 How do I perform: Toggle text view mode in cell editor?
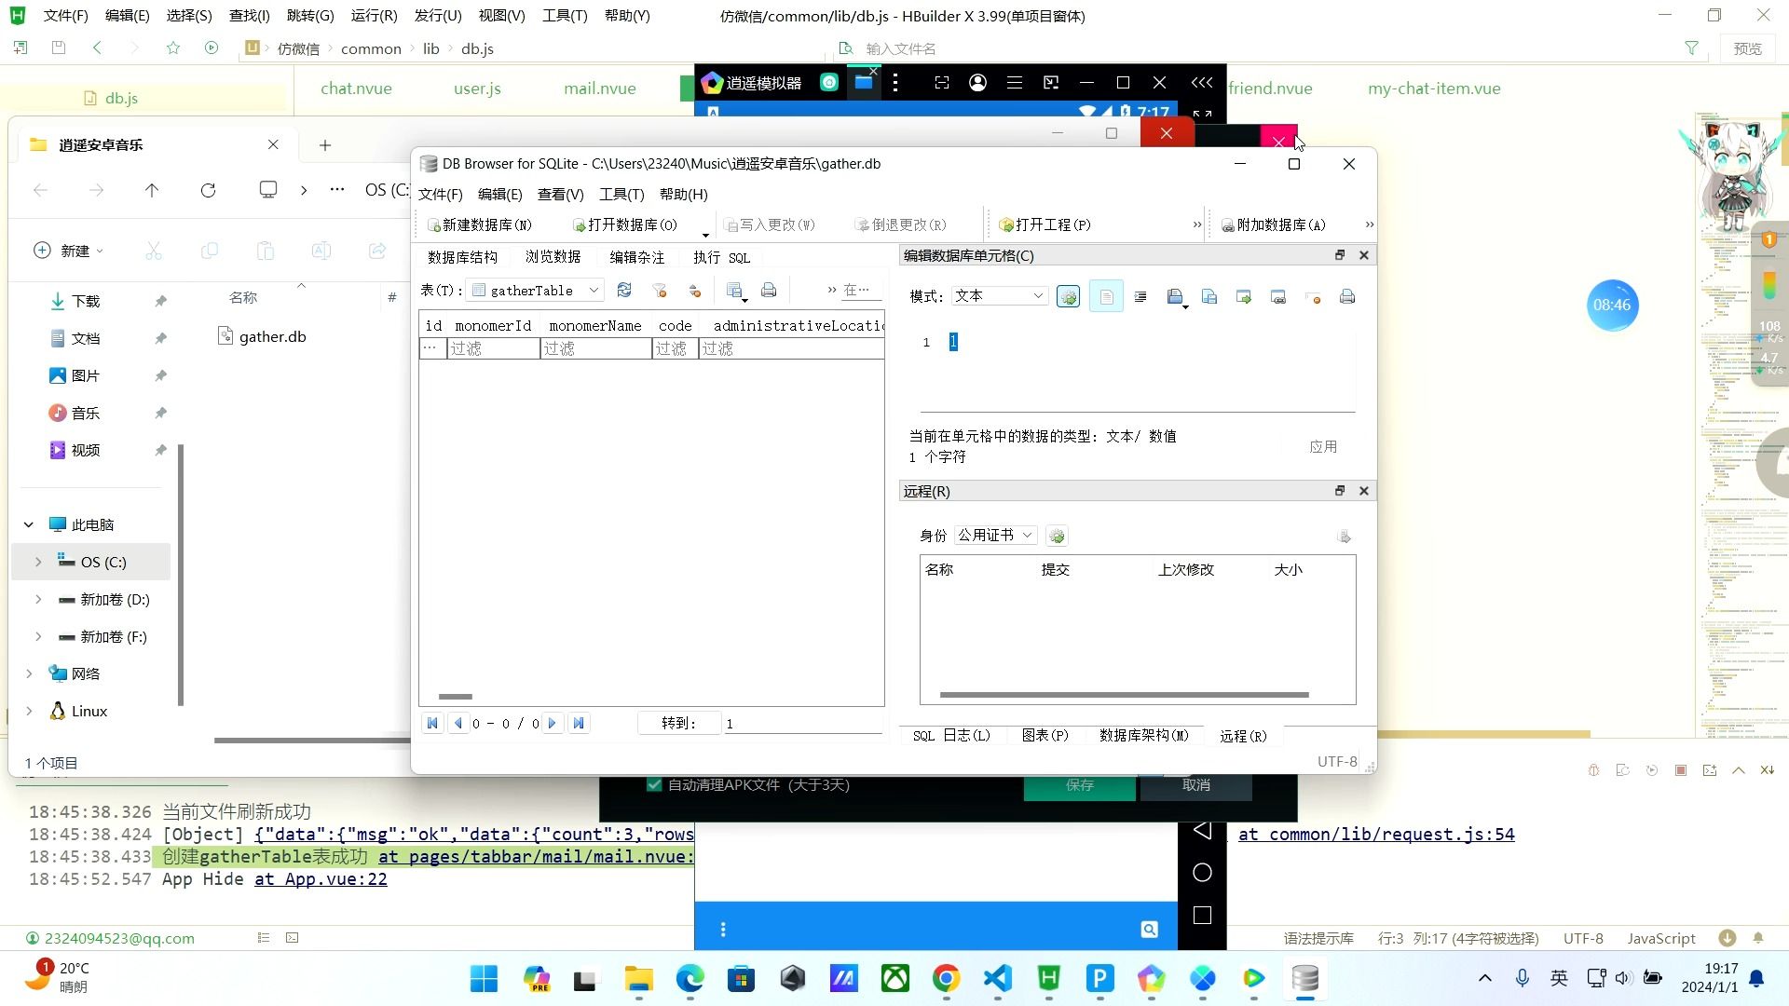(x=1106, y=296)
